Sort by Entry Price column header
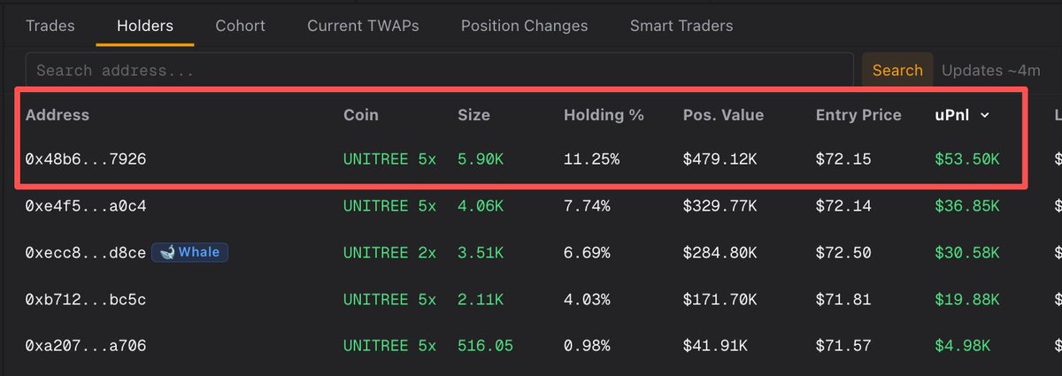 [858, 115]
